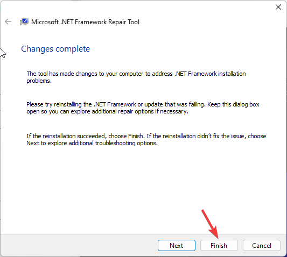Screen dimensions: 287x257
Task: Go back using the left arrow icon
Action: point(8,22)
